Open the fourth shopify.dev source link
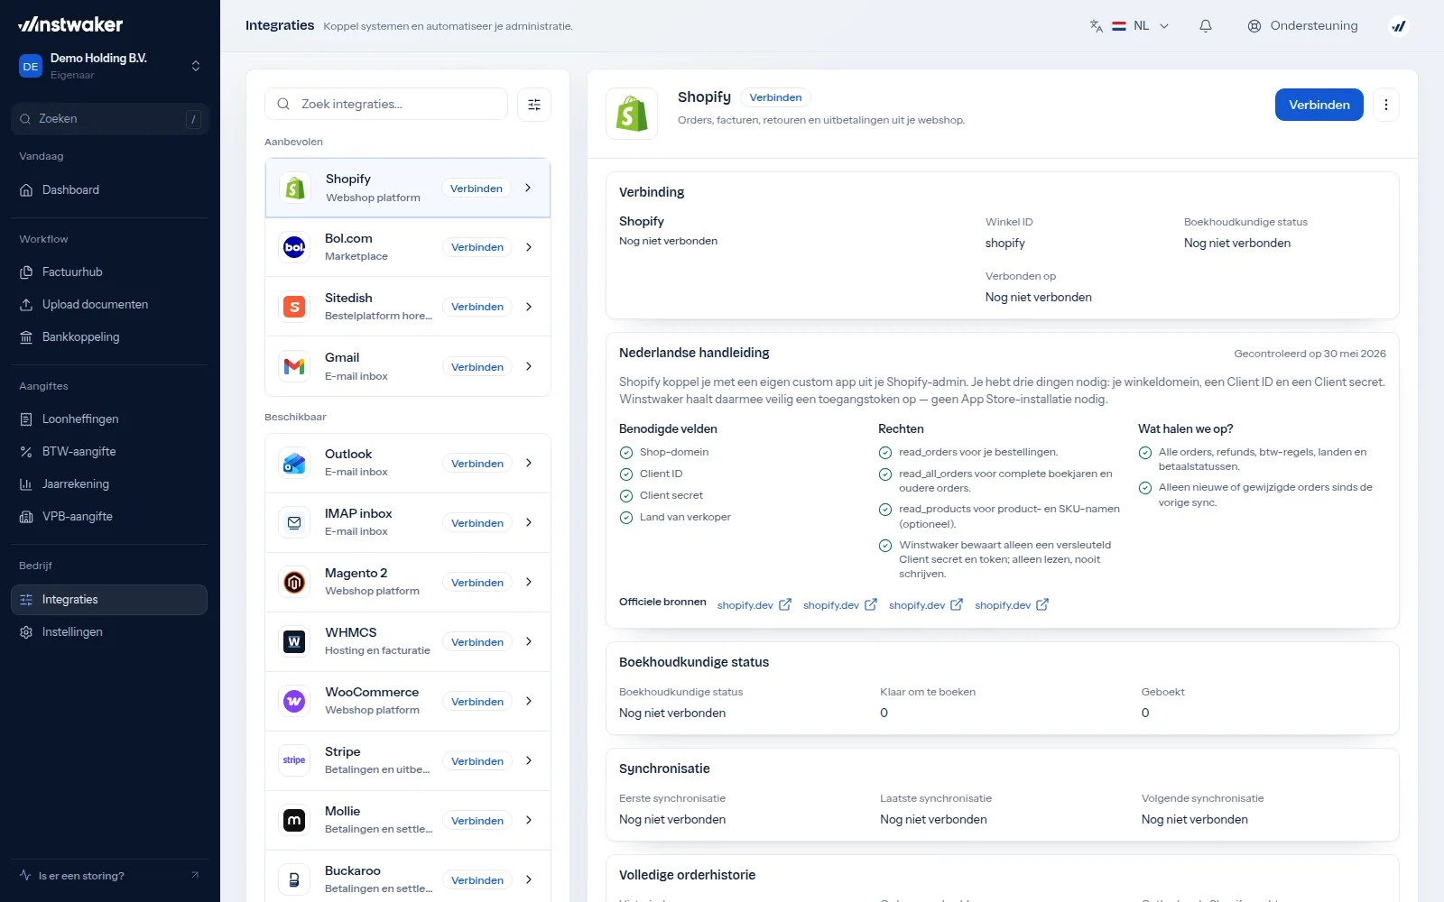Screen dimensions: 1444x902 click(x=1011, y=604)
